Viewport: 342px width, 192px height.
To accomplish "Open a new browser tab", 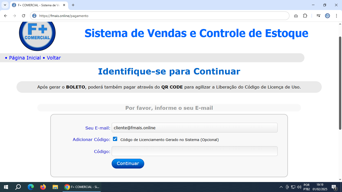I will coord(73,5).
